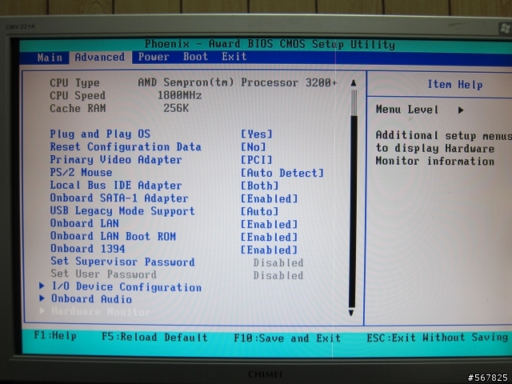The image size is (512, 384).
Task: Change Primary Video Adapter [PCI] value
Action: 256,160
